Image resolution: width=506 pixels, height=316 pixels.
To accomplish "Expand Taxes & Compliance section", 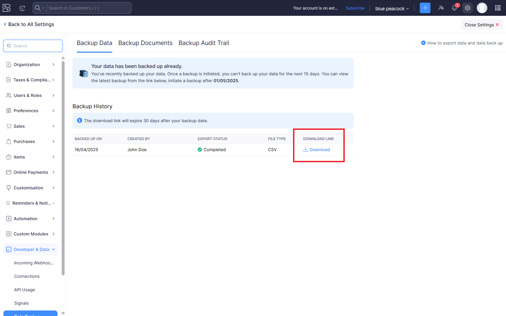I will (53, 80).
